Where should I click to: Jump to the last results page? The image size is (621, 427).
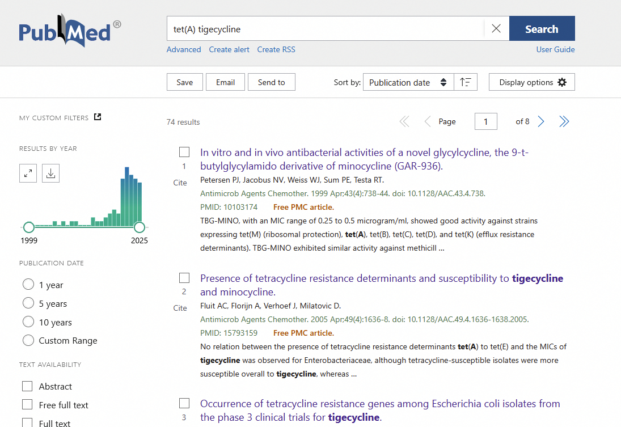(564, 121)
